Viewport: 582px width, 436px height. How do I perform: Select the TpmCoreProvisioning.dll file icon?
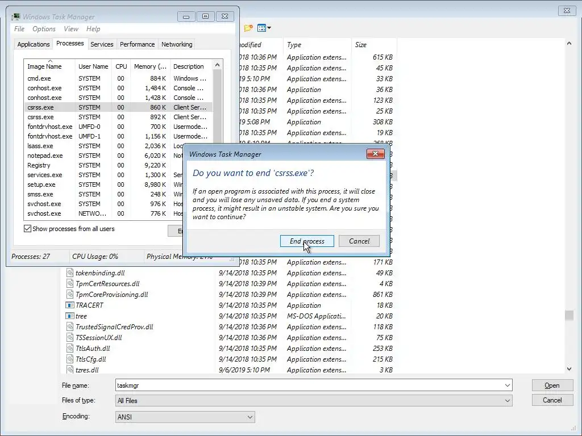[x=70, y=295]
